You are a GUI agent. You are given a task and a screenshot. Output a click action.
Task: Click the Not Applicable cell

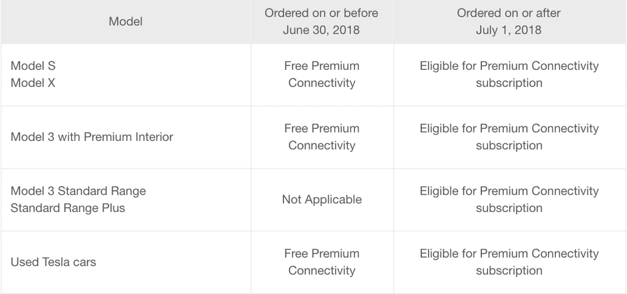[322, 200]
